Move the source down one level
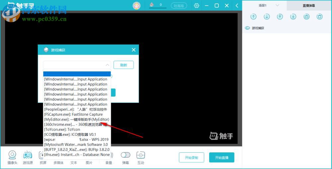 tap(267, 17)
